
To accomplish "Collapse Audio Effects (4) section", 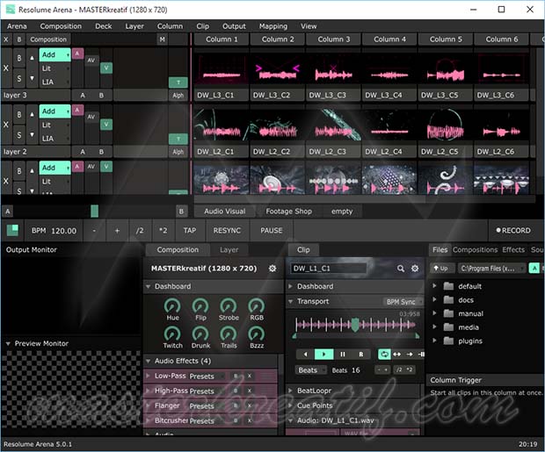I will pyautogui.click(x=148, y=362).
